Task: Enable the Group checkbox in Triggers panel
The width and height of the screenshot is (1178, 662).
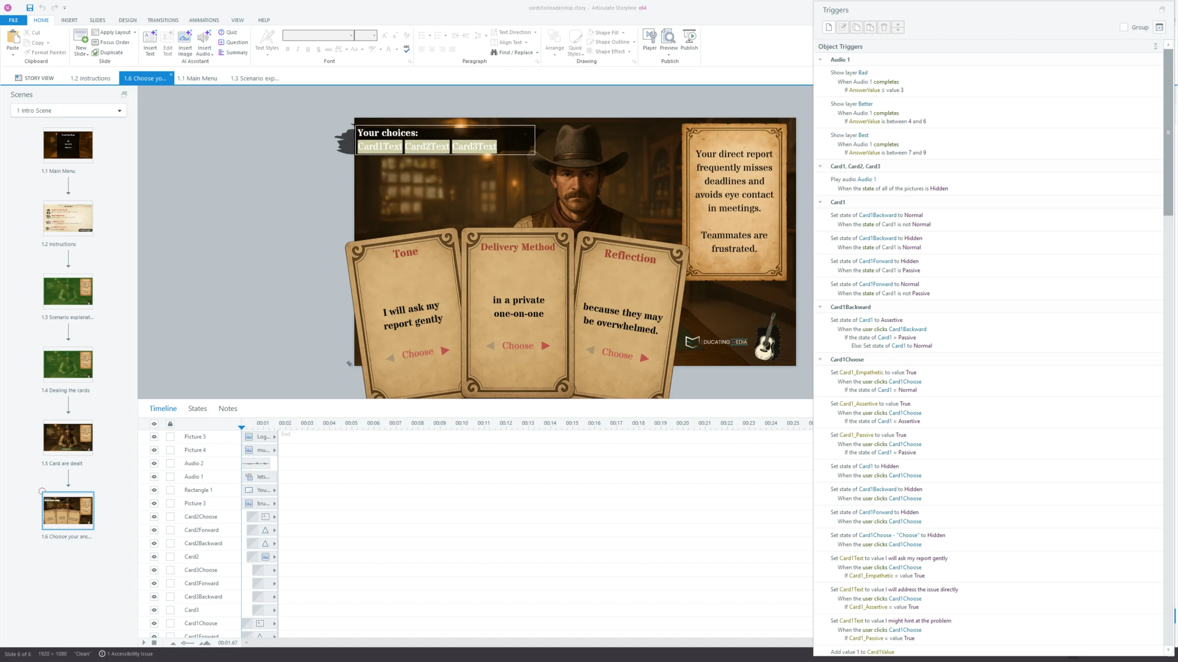Action: (x=1124, y=27)
